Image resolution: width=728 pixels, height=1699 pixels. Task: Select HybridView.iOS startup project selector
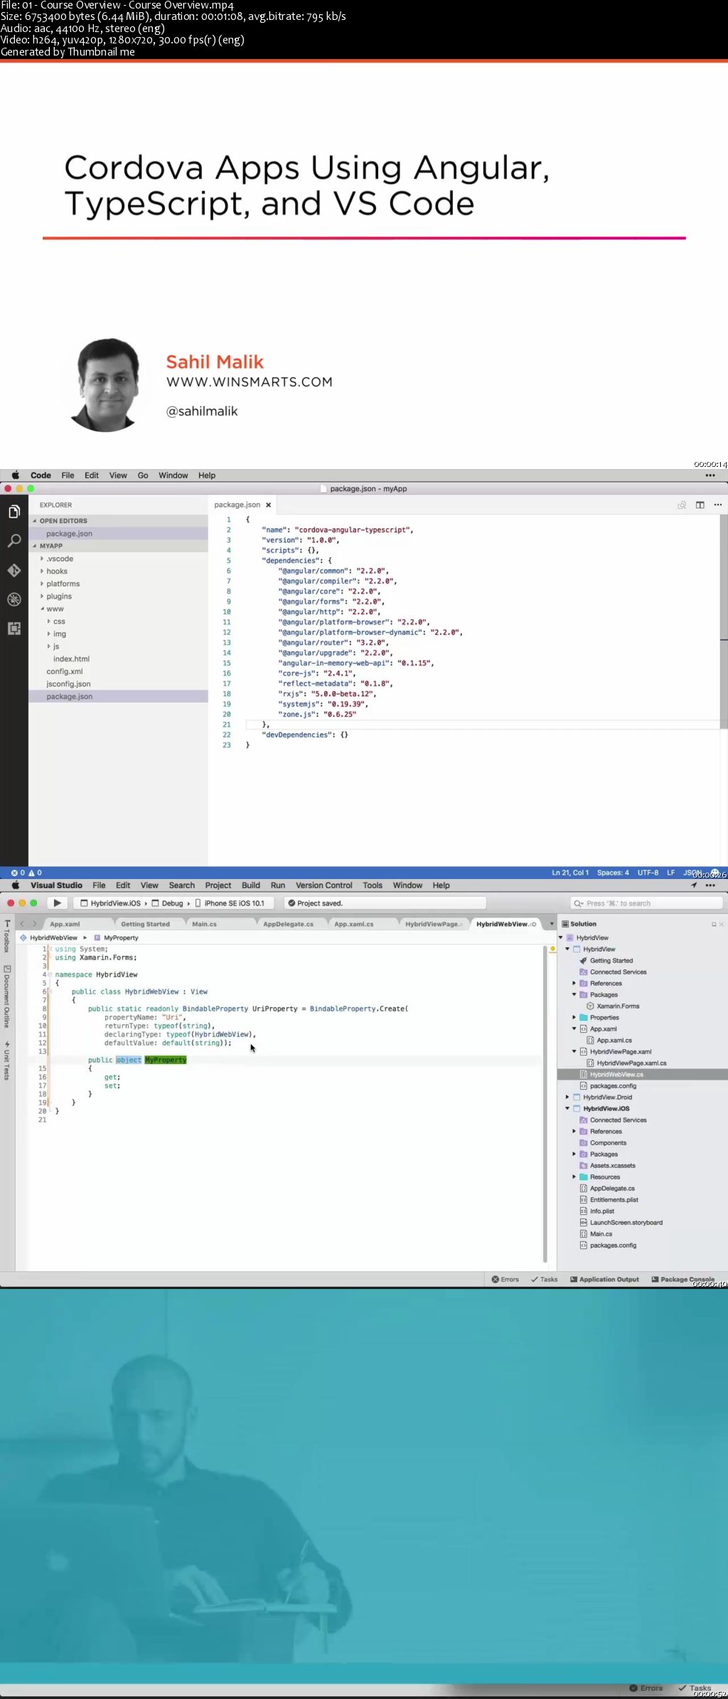tap(110, 903)
